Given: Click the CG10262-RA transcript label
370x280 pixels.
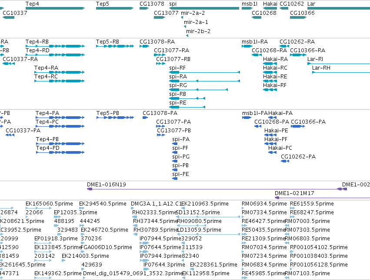Looking at the screenshot, I should 297,42.
